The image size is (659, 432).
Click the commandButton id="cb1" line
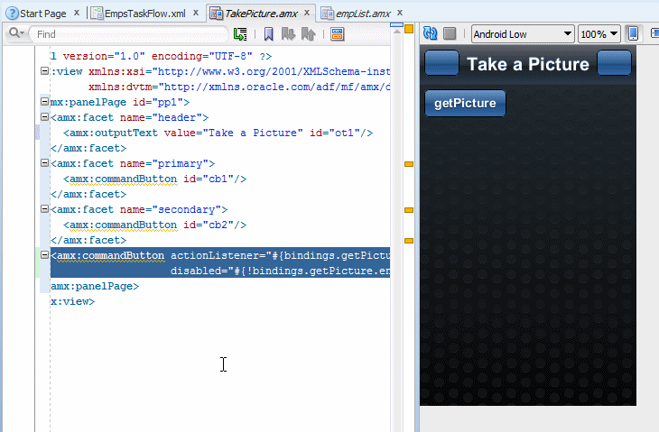(x=154, y=179)
